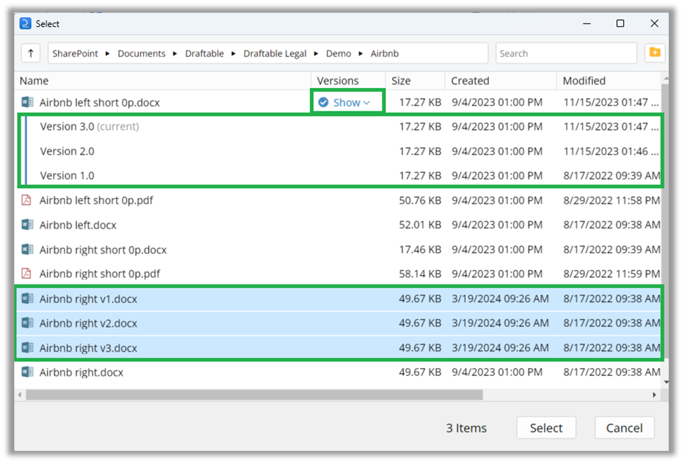The height and width of the screenshot is (463, 683).
Task: Click Word icon of Airbnb right v2.docx
Action: pyautogui.click(x=27, y=323)
